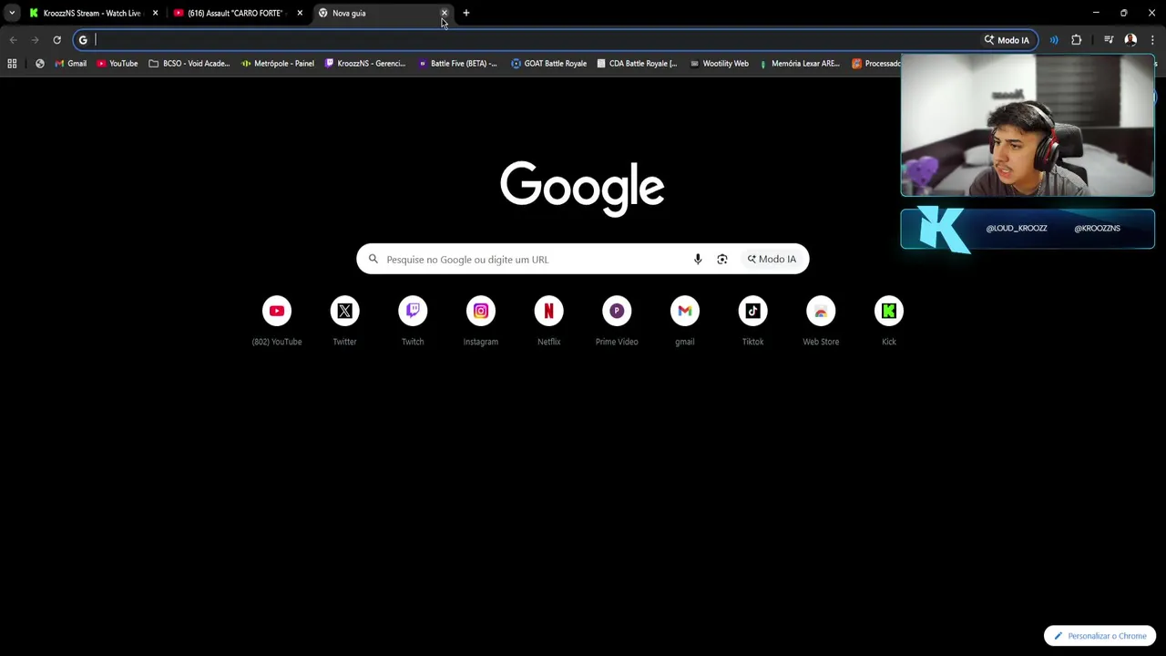Open Metrópole - Painel bookmark

tap(278, 64)
